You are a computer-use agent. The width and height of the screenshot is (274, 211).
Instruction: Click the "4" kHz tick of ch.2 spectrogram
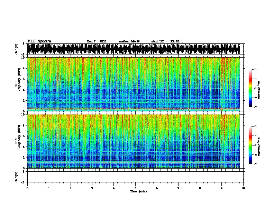click(24, 147)
